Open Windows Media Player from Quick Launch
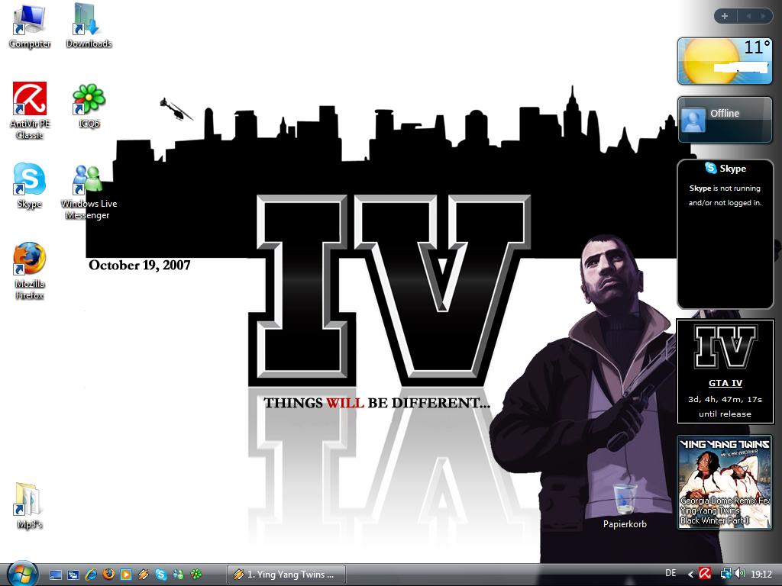The height and width of the screenshot is (586, 782). pyautogui.click(x=126, y=575)
